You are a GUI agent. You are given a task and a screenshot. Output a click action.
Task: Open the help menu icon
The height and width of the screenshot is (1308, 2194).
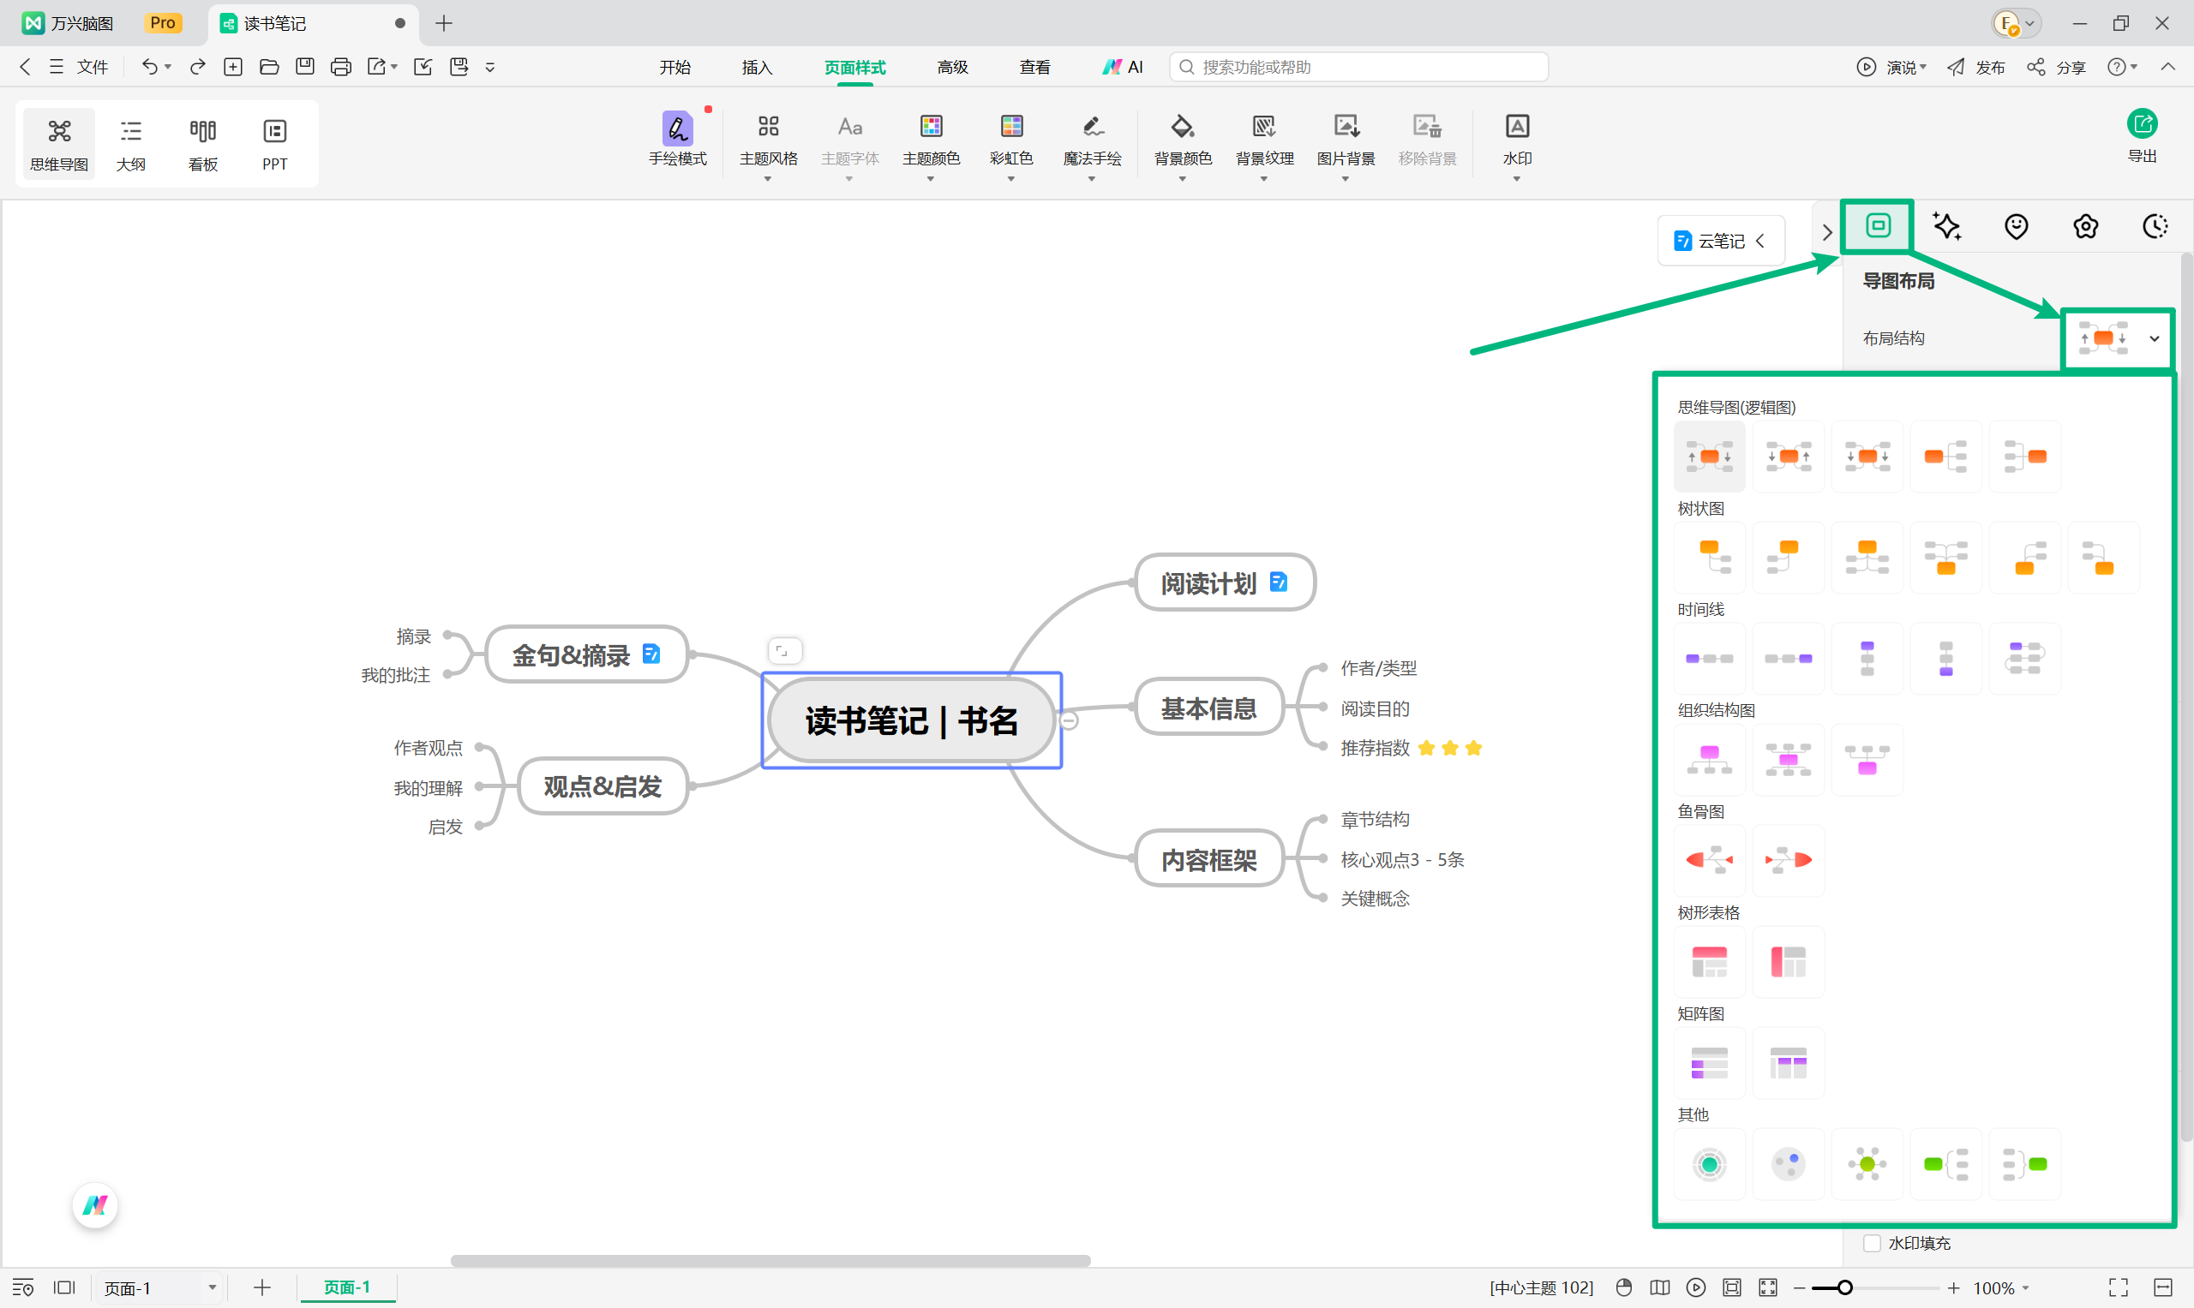[x=2116, y=67]
